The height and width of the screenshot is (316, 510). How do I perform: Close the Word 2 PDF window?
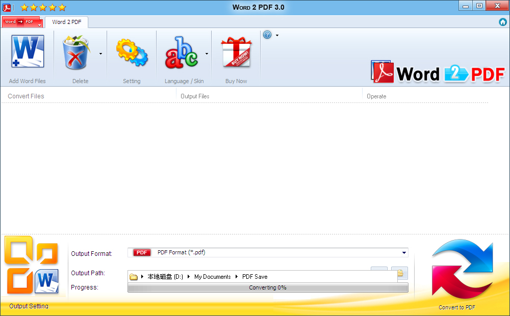tap(497, 6)
